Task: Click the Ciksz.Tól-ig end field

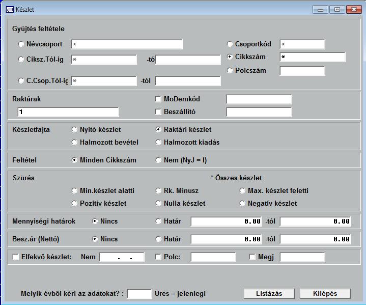Action: (188, 60)
